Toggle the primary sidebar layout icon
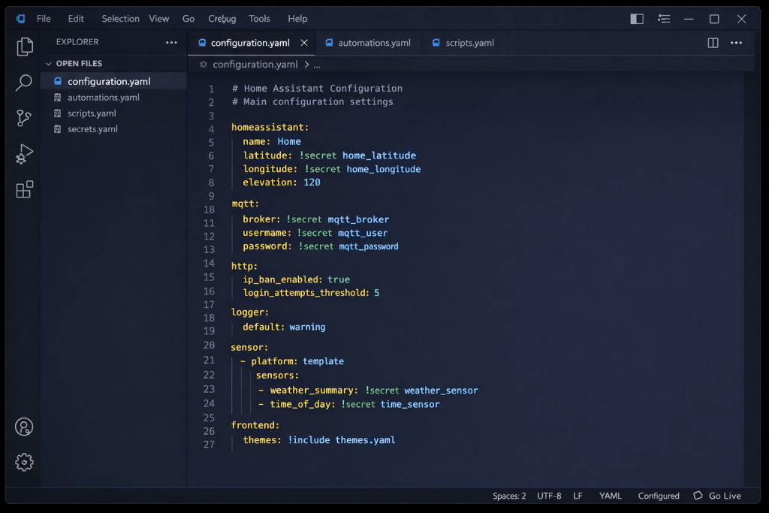The image size is (769, 513). click(637, 19)
